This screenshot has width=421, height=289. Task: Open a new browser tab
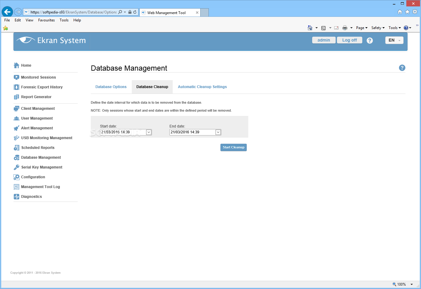click(x=205, y=13)
